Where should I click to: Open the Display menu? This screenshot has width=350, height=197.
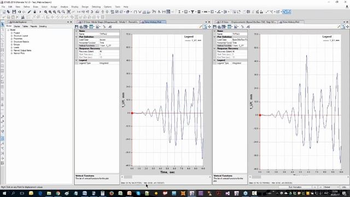75,7
